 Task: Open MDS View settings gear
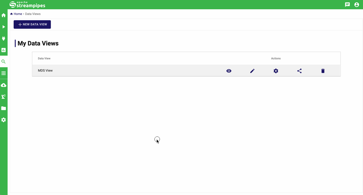click(x=276, y=71)
